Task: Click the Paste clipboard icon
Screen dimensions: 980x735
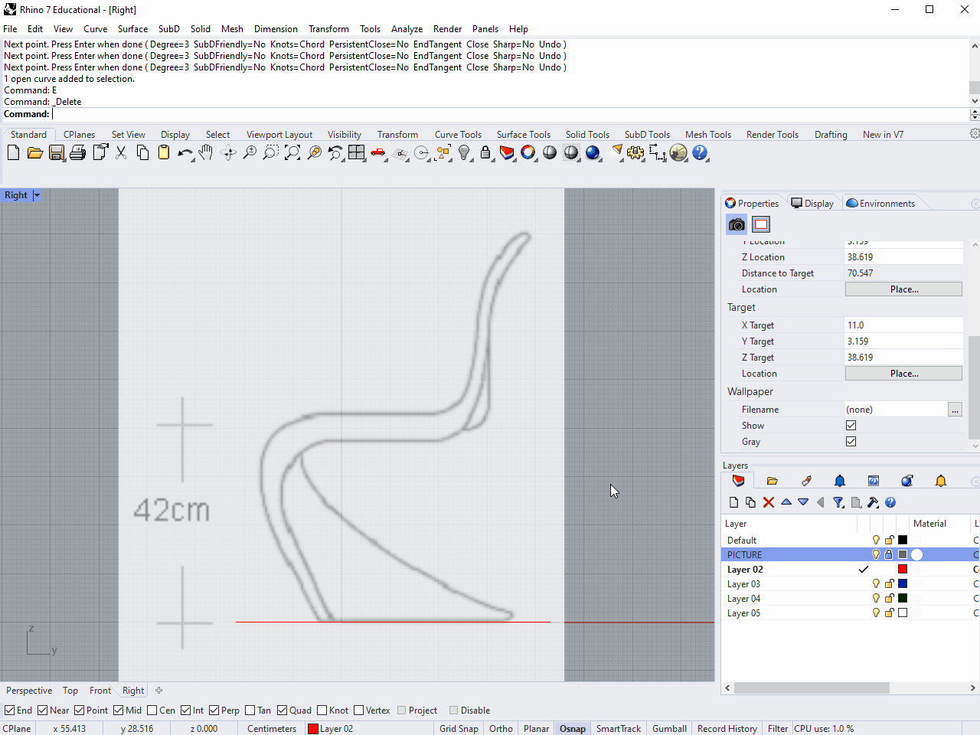Action: click(164, 152)
